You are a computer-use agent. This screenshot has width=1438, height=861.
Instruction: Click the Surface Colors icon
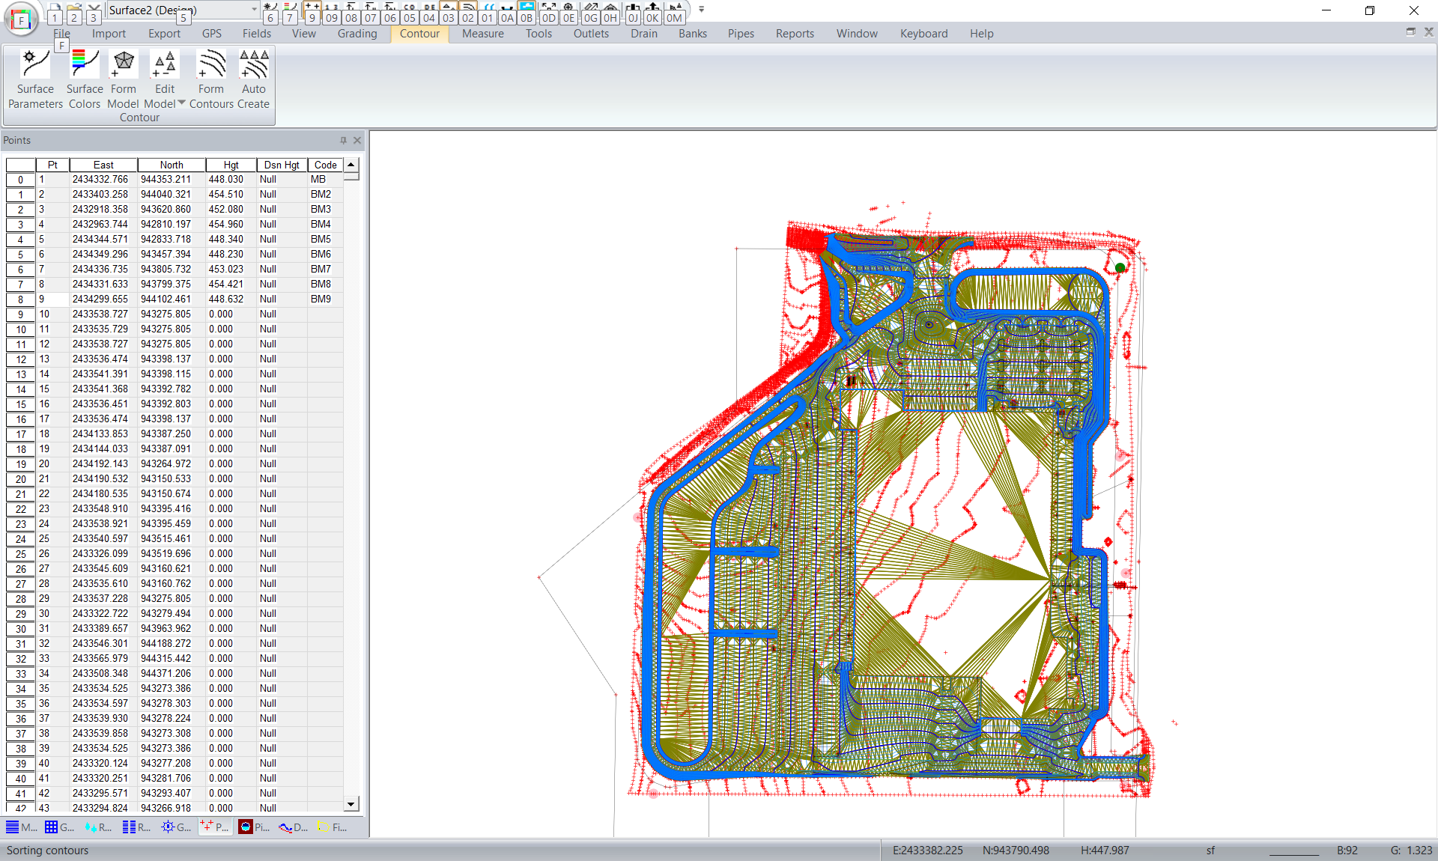point(84,79)
